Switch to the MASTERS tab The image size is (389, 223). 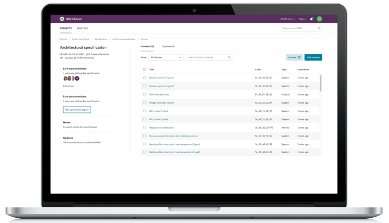pyautogui.click(x=82, y=28)
